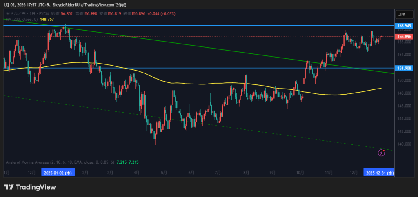Click the +0.044 (+0.03%) change value

coord(161,14)
